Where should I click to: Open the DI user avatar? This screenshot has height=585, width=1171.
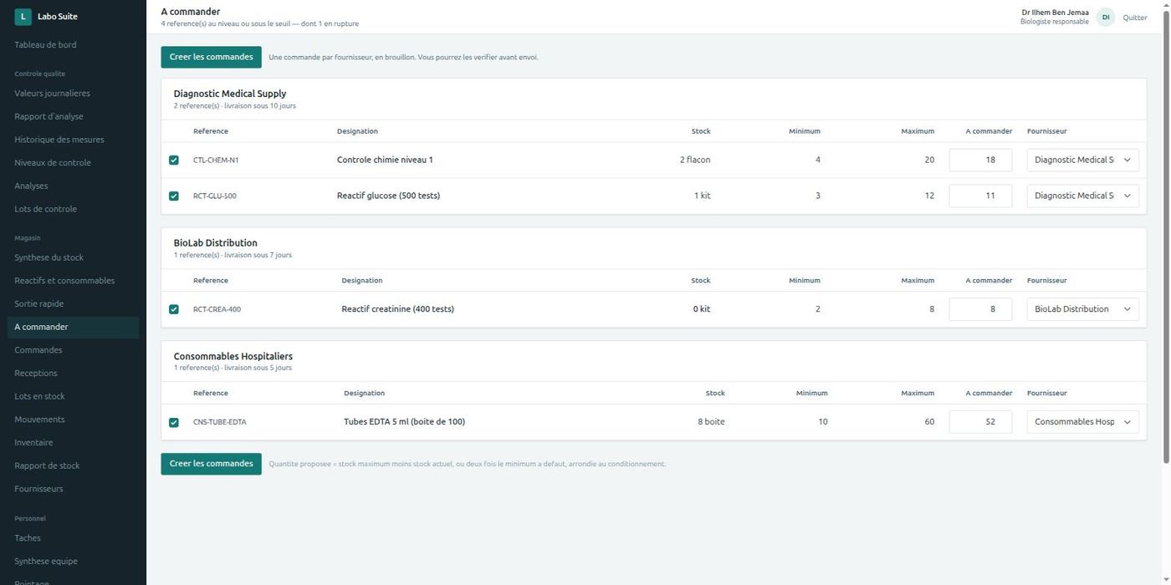[1106, 18]
